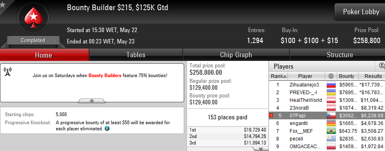Sort players by Bounty column
This screenshot has width=385, height=151.
(348, 76)
